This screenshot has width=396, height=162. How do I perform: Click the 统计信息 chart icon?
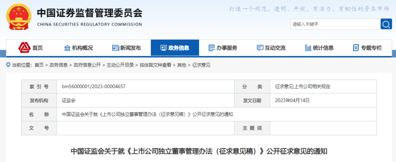tap(308, 48)
